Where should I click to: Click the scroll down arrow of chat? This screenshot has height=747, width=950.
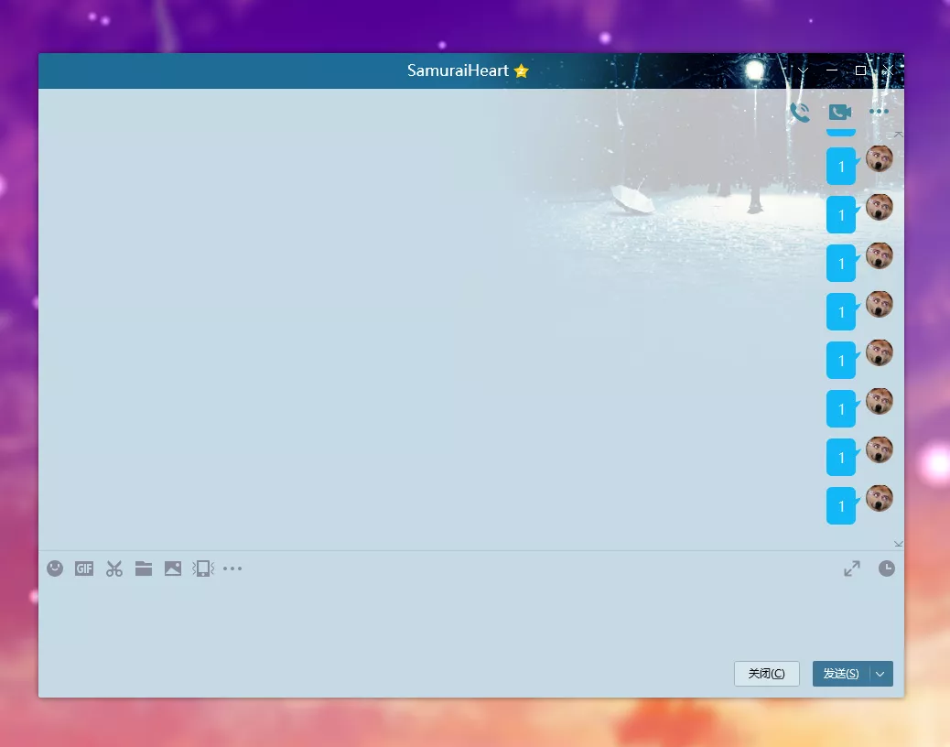tap(899, 544)
